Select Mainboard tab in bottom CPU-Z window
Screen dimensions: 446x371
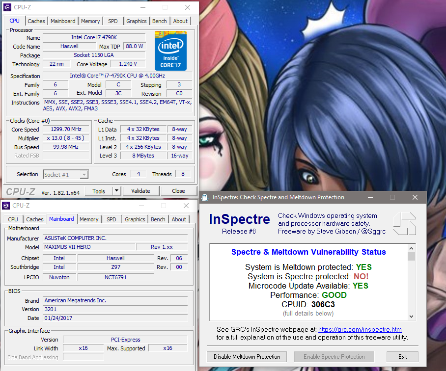(x=61, y=219)
